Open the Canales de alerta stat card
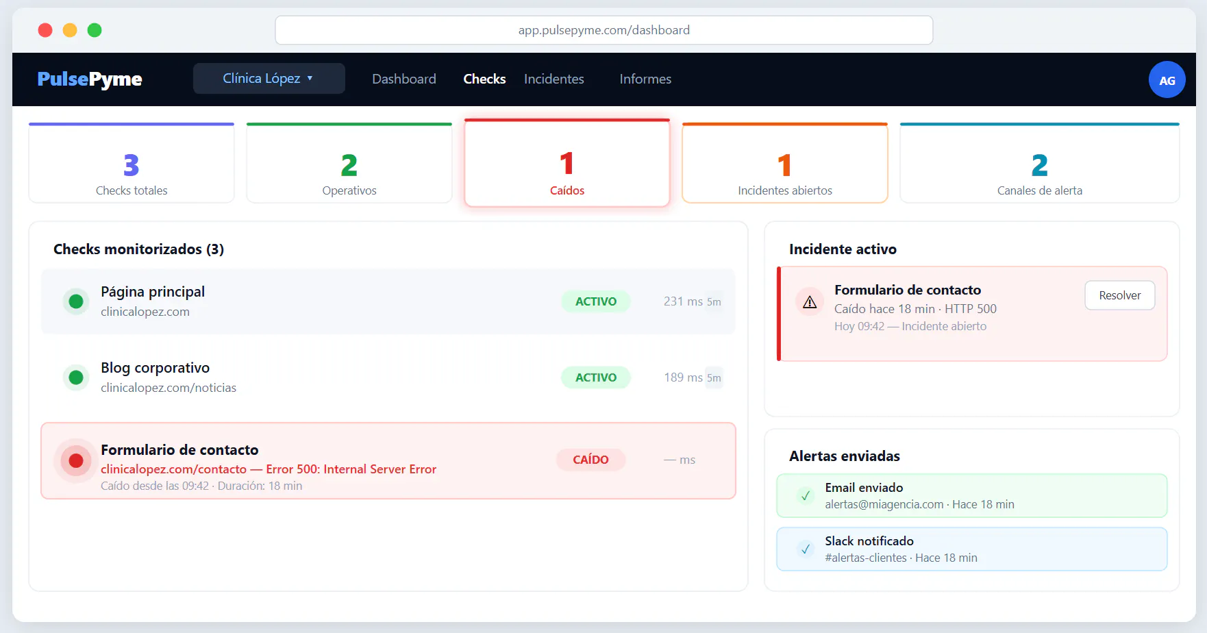 1040,163
